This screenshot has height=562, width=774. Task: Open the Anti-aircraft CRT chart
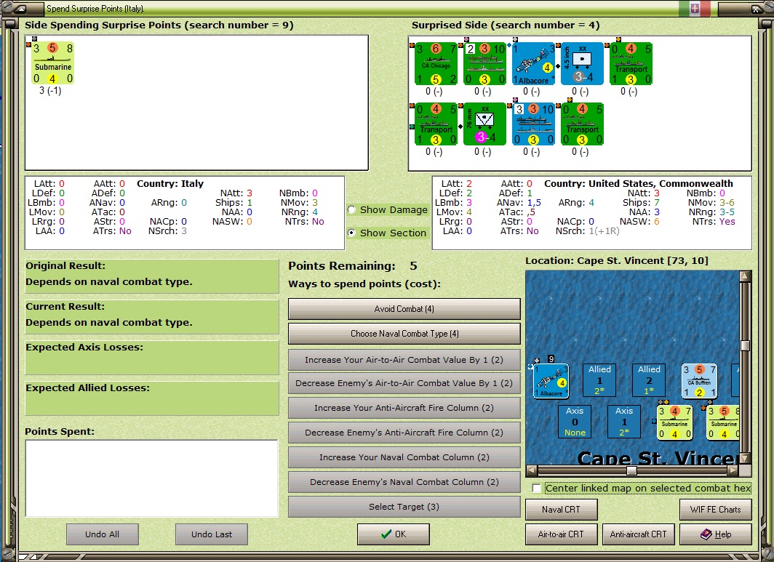[638, 534]
